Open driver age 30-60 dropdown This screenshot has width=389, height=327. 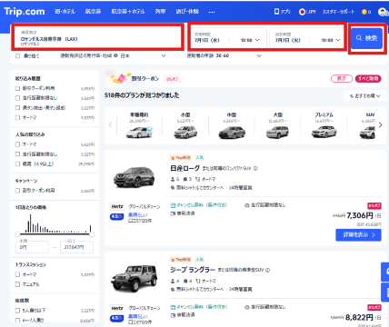pyautogui.click(x=224, y=55)
